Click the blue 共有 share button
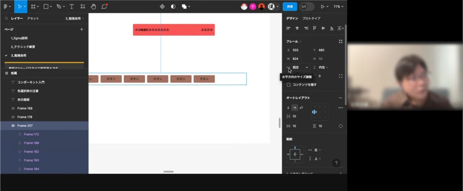This screenshot has width=463, height=191. tap(290, 7)
